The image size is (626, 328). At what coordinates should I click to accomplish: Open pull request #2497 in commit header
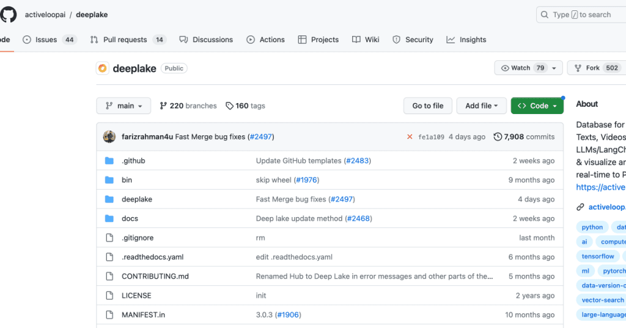pos(261,137)
